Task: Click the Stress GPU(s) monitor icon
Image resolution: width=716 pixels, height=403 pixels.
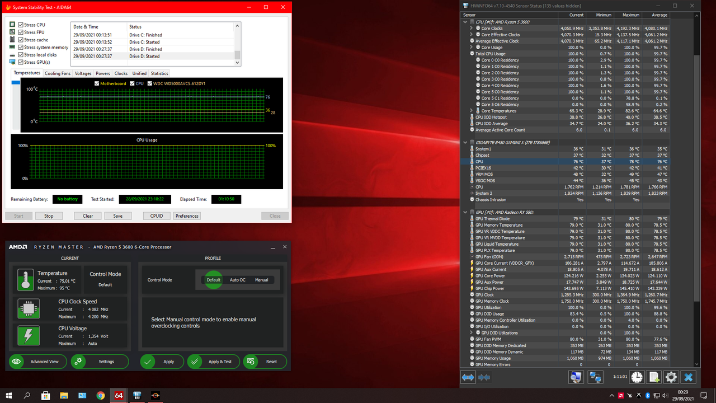Action: 12,62
